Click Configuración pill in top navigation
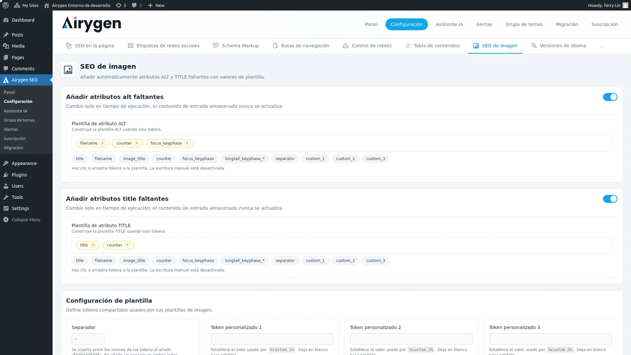Screen dimensions: 631x355 pos(407,24)
